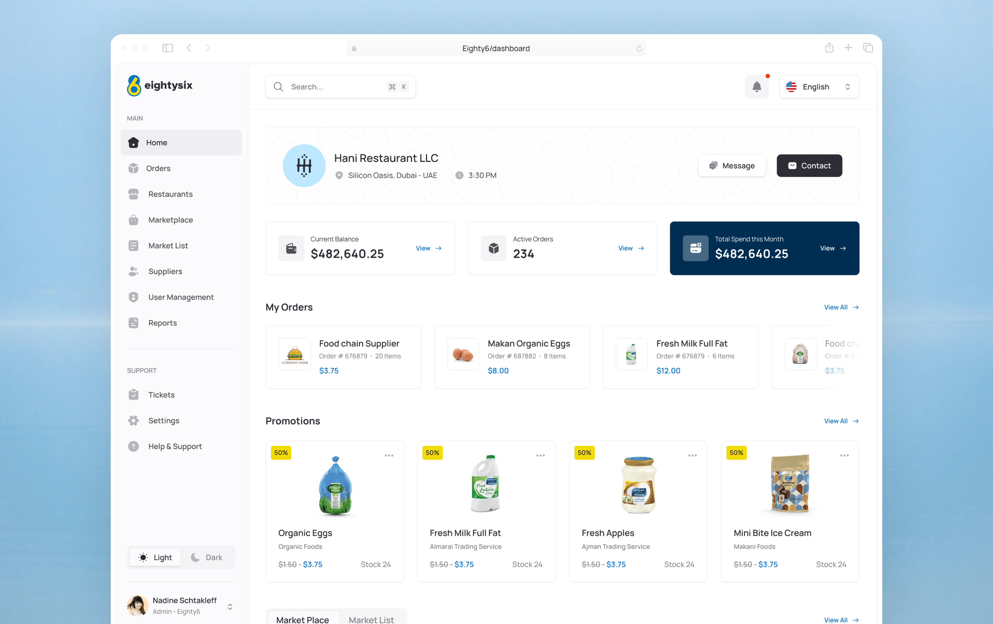Open User Management in sidebar
The image size is (993, 624).
pos(181,297)
